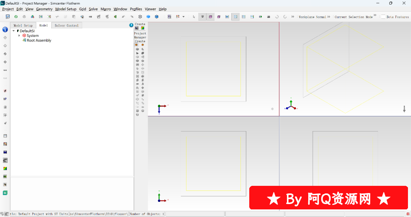411x217 pixels.
Task: Open the Model Setup menu
Action: [x=66, y=9]
